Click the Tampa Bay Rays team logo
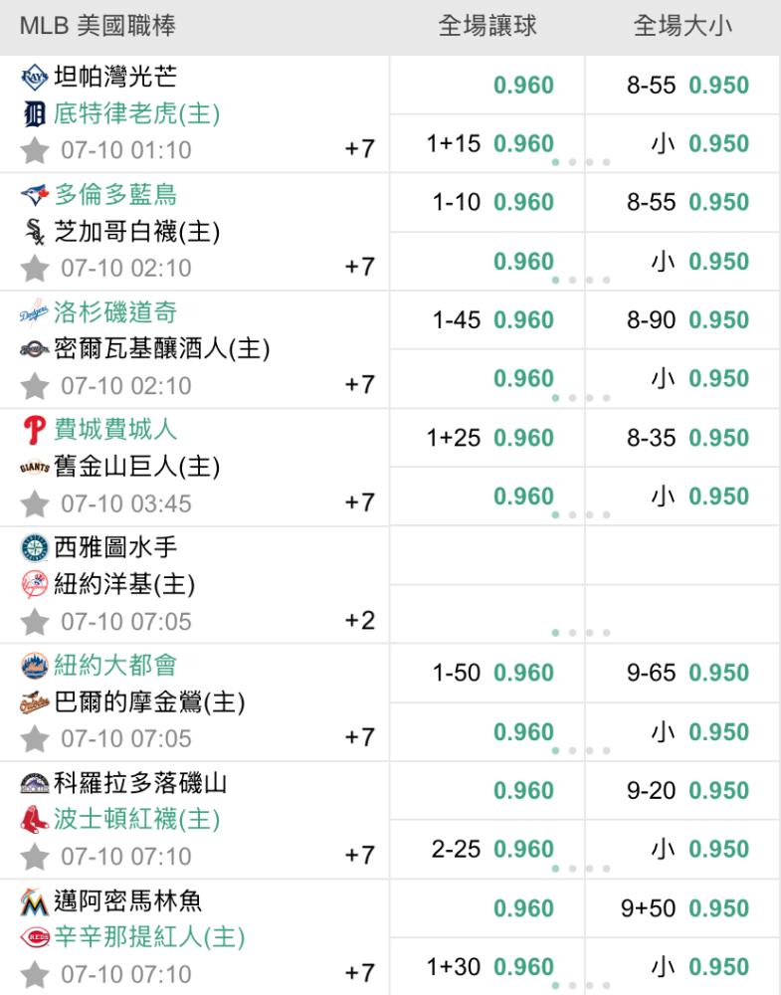 pyautogui.click(x=34, y=77)
